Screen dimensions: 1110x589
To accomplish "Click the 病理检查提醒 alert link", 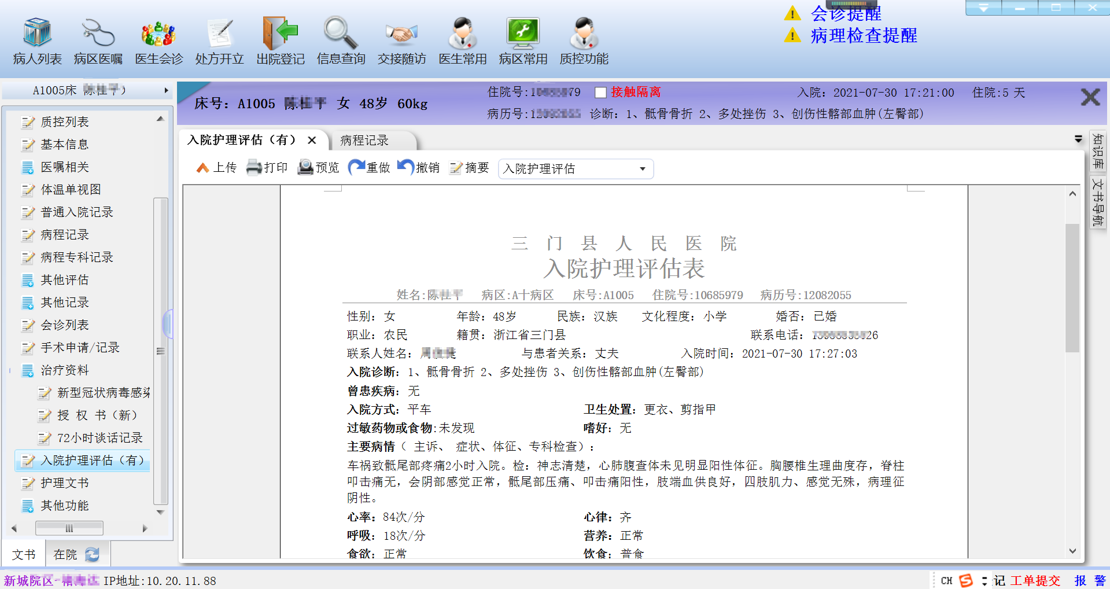I will tap(863, 36).
